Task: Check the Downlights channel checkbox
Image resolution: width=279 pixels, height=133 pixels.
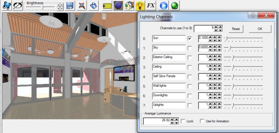Action: click(x=190, y=96)
